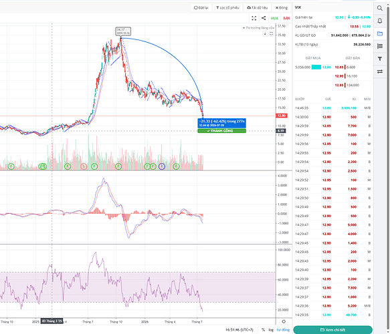
Task: Click the green THÀNH CÔNG banner
Action: tap(221, 131)
